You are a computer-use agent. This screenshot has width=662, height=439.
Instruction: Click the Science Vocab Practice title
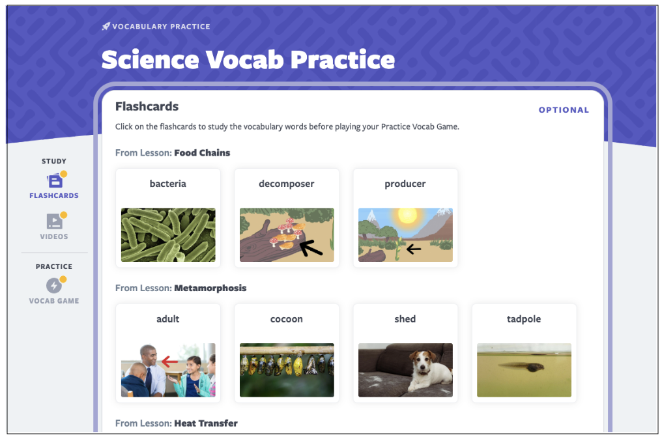[248, 59]
